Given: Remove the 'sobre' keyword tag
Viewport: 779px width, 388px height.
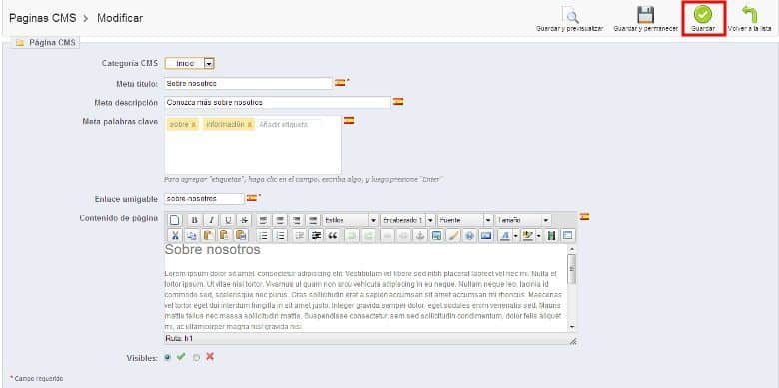Looking at the screenshot, I should click(193, 125).
